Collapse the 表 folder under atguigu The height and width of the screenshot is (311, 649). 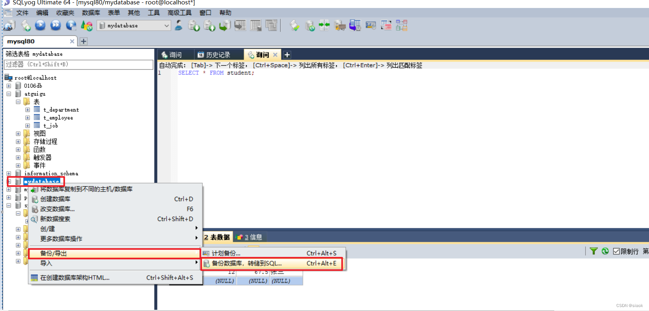tap(18, 102)
